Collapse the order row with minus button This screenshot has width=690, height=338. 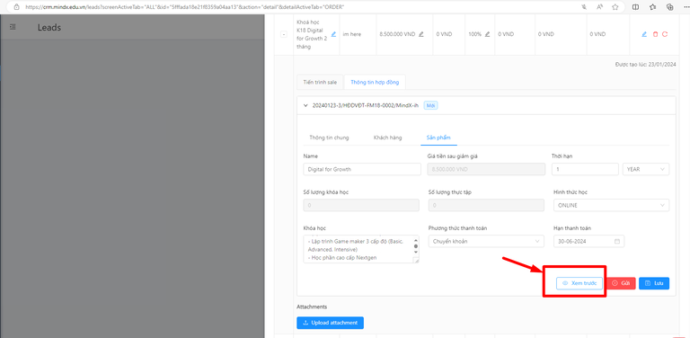284,34
